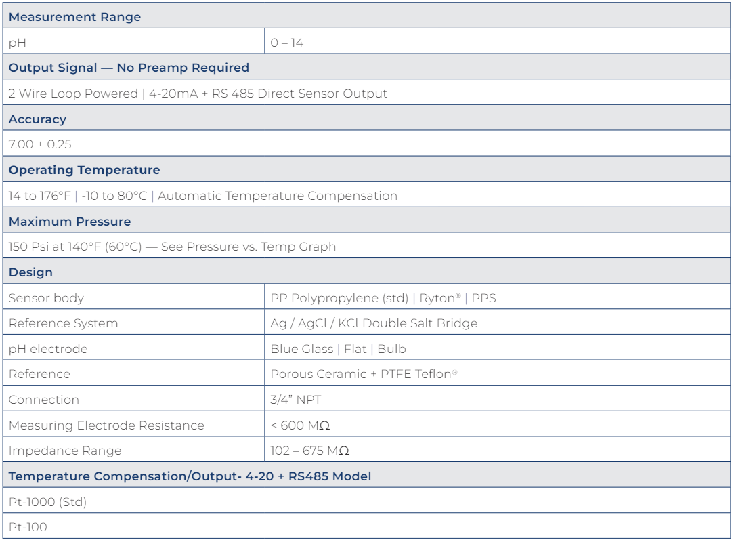Select the 2 Wire Loop Powered row
The width and height of the screenshot is (734, 540).
[x=198, y=94]
